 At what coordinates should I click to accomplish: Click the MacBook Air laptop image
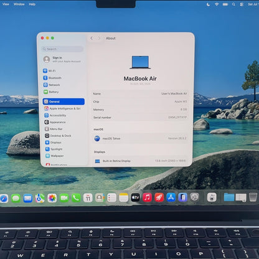(x=140, y=62)
